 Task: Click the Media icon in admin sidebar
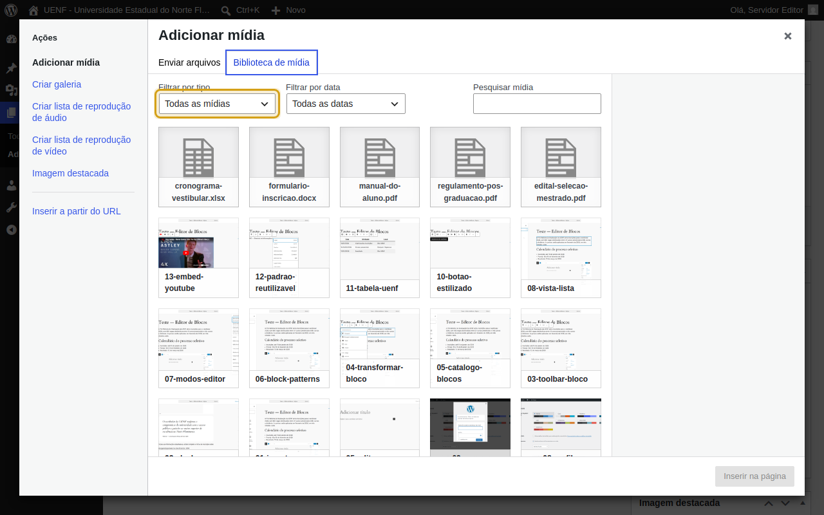click(11, 89)
